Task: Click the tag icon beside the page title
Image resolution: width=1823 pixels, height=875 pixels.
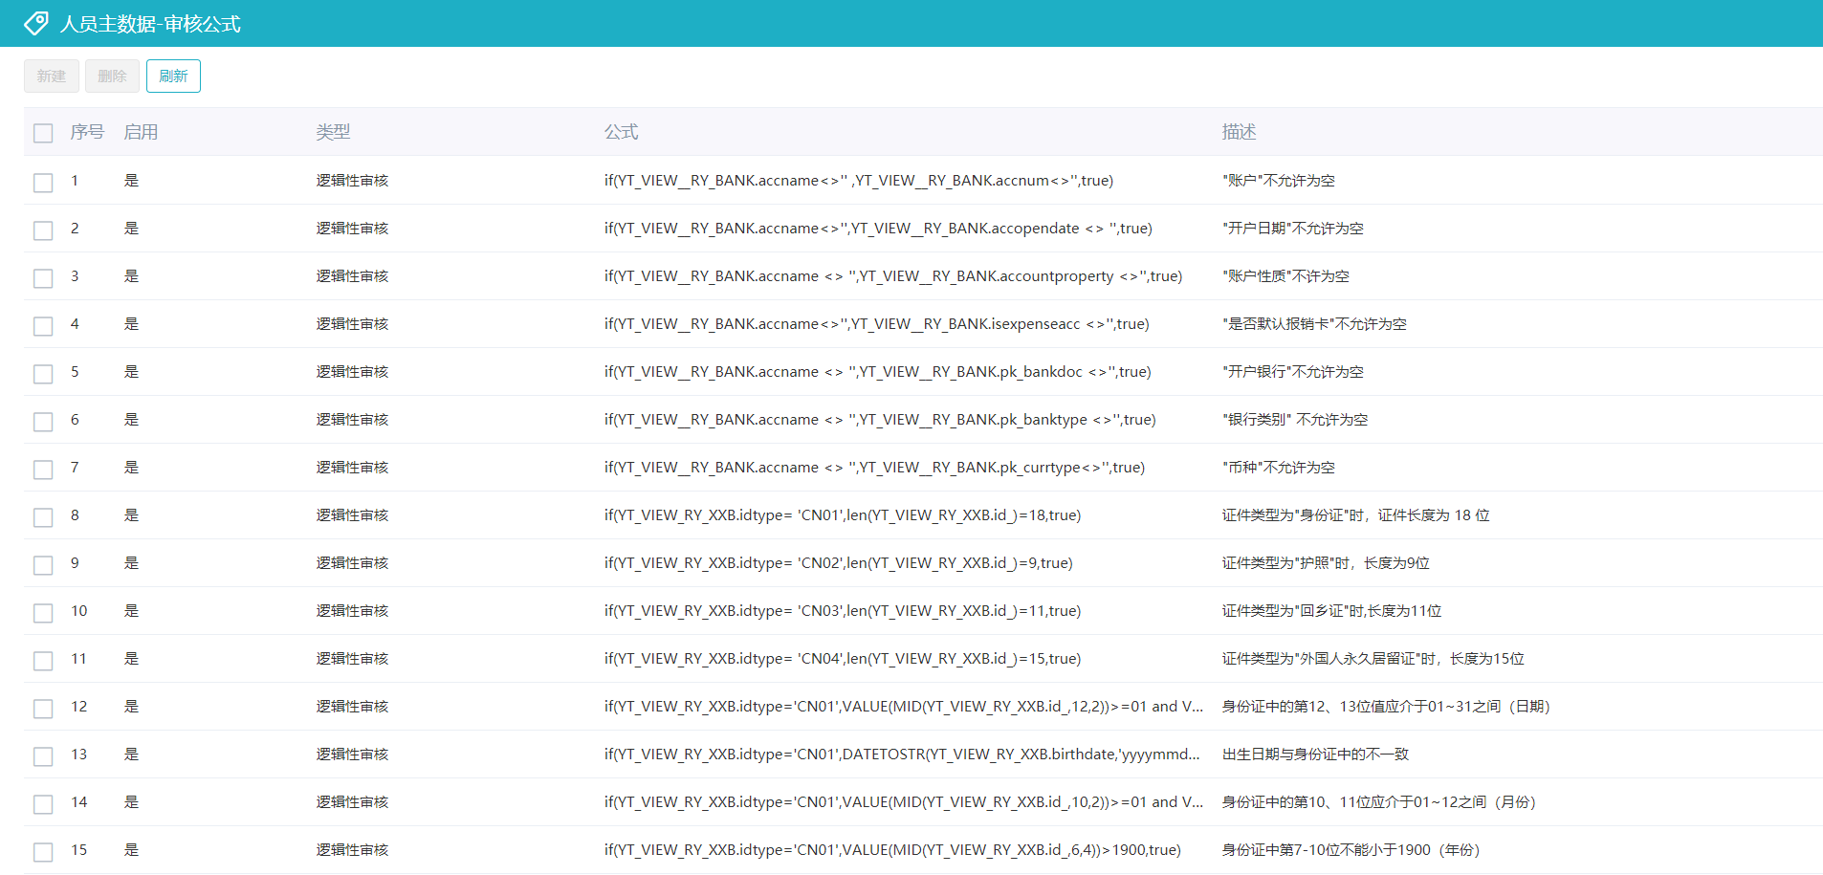Action: point(36,23)
